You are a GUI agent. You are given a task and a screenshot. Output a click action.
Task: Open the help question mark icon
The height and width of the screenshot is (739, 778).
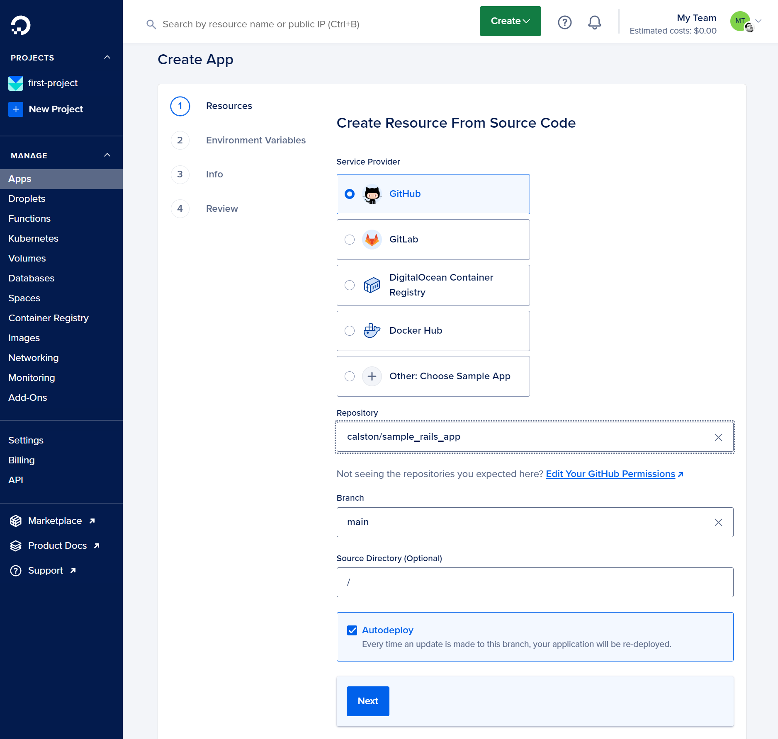(564, 22)
